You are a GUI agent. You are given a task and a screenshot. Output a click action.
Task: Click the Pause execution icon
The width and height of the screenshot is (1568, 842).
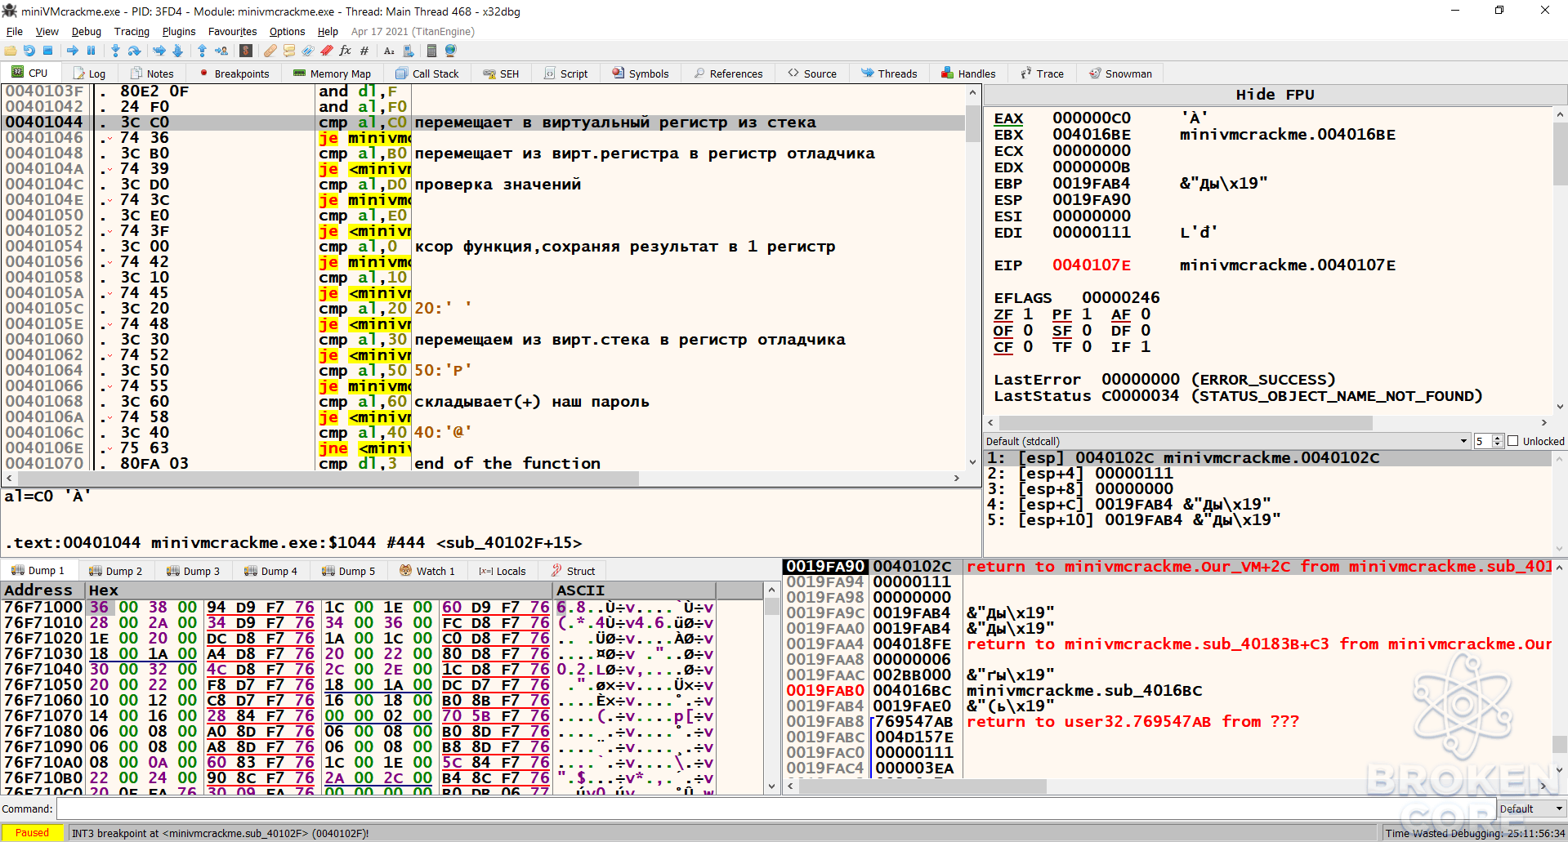pos(92,51)
